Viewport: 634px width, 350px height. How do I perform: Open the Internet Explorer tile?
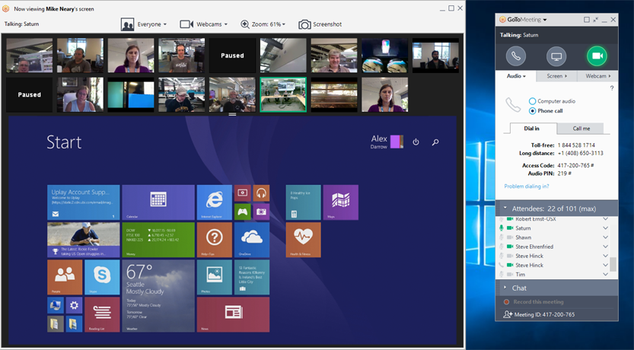coord(215,202)
